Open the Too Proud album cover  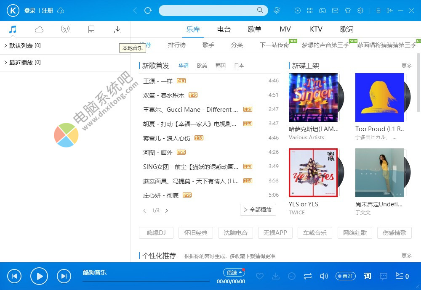pyautogui.click(x=380, y=98)
